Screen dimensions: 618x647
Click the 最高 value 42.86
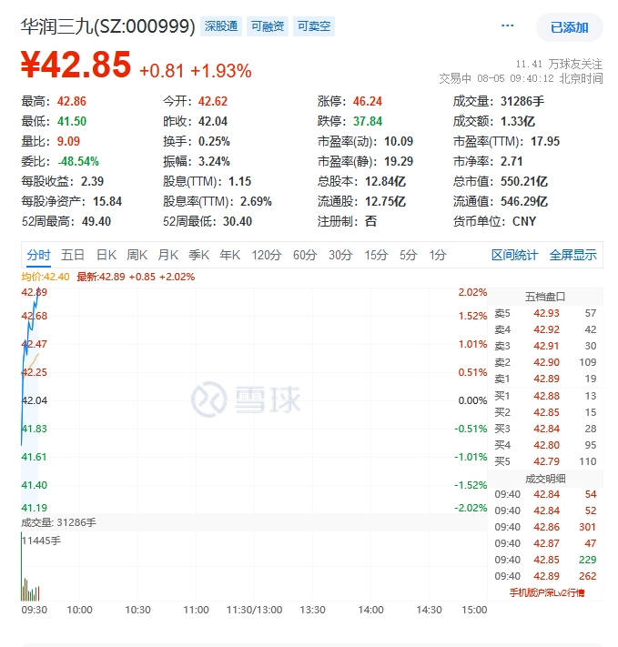click(x=72, y=102)
